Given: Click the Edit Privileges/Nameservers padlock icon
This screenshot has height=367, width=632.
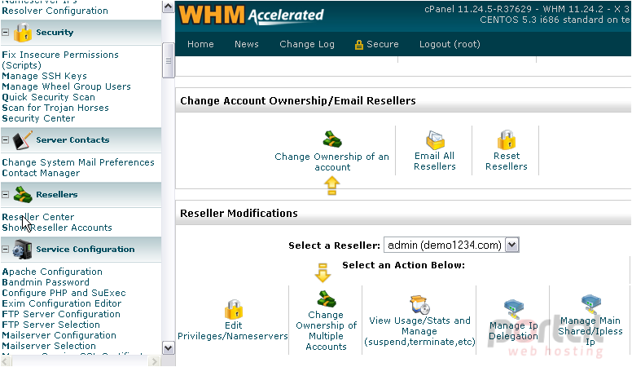Looking at the screenshot, I should tap(234, 309).
